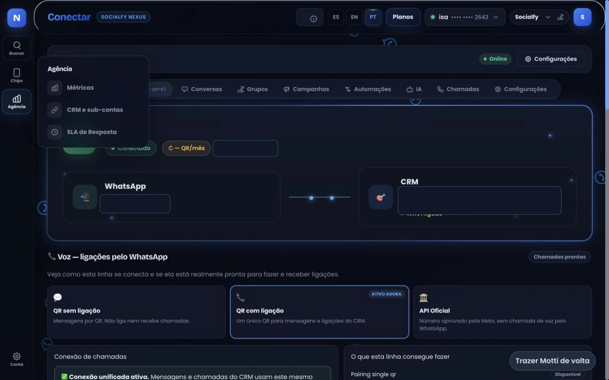609x380 pixels.
Task: Click the CRM target icon tile
Action: pos(381,197)
